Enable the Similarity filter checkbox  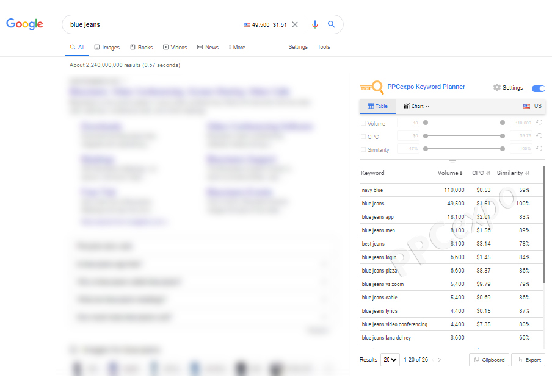pyautogui.click(x=363, y=150)
